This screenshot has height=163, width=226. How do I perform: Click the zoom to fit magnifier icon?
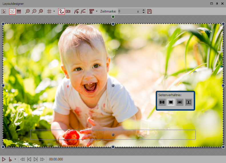pos(41,11)
